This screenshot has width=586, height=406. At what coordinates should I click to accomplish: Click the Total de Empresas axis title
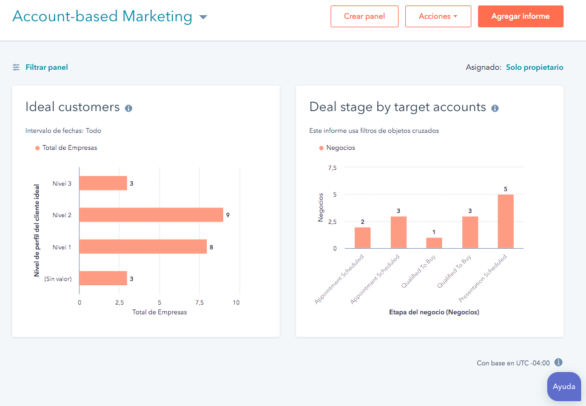click(x=160, y=312)
